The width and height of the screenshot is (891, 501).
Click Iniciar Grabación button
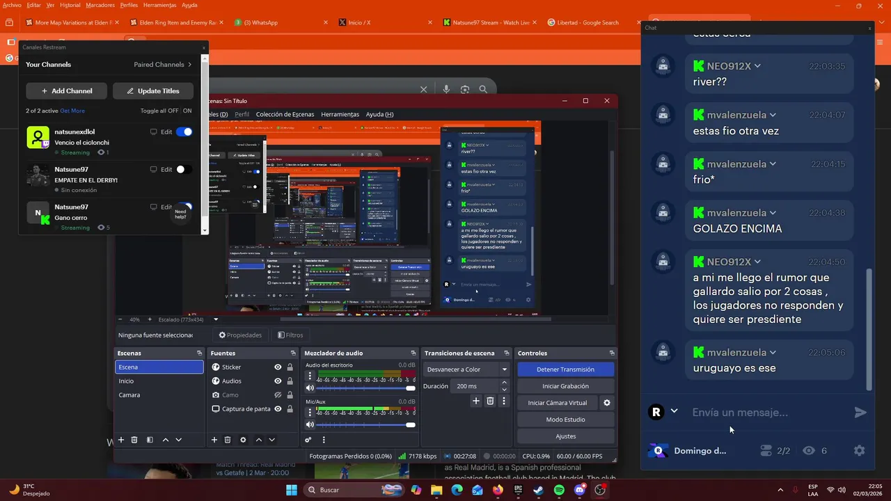565,386
